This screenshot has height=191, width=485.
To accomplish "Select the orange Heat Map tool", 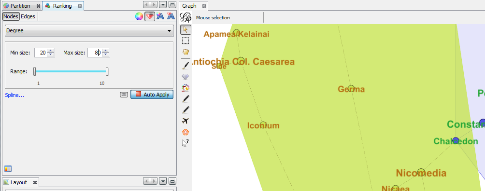I will pyautogui.click(x=185, y=132).
